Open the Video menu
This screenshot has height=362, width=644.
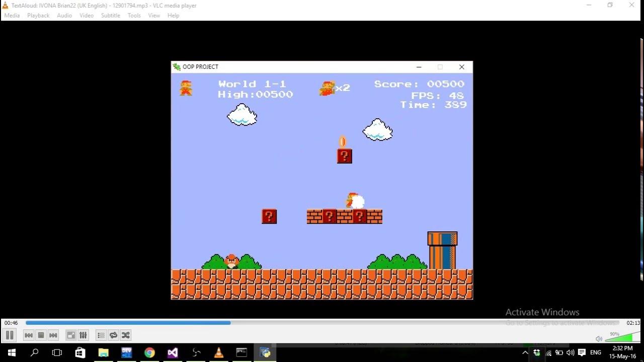(87, 16)
